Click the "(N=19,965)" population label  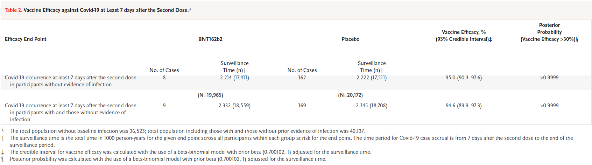(x=210, y=95)
